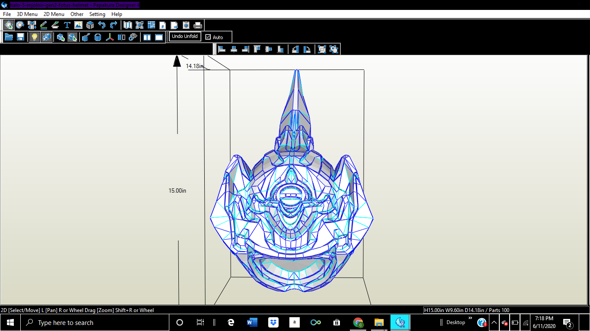
Task: Click the fit-to-frame view icon
Action: click(140, 25)
